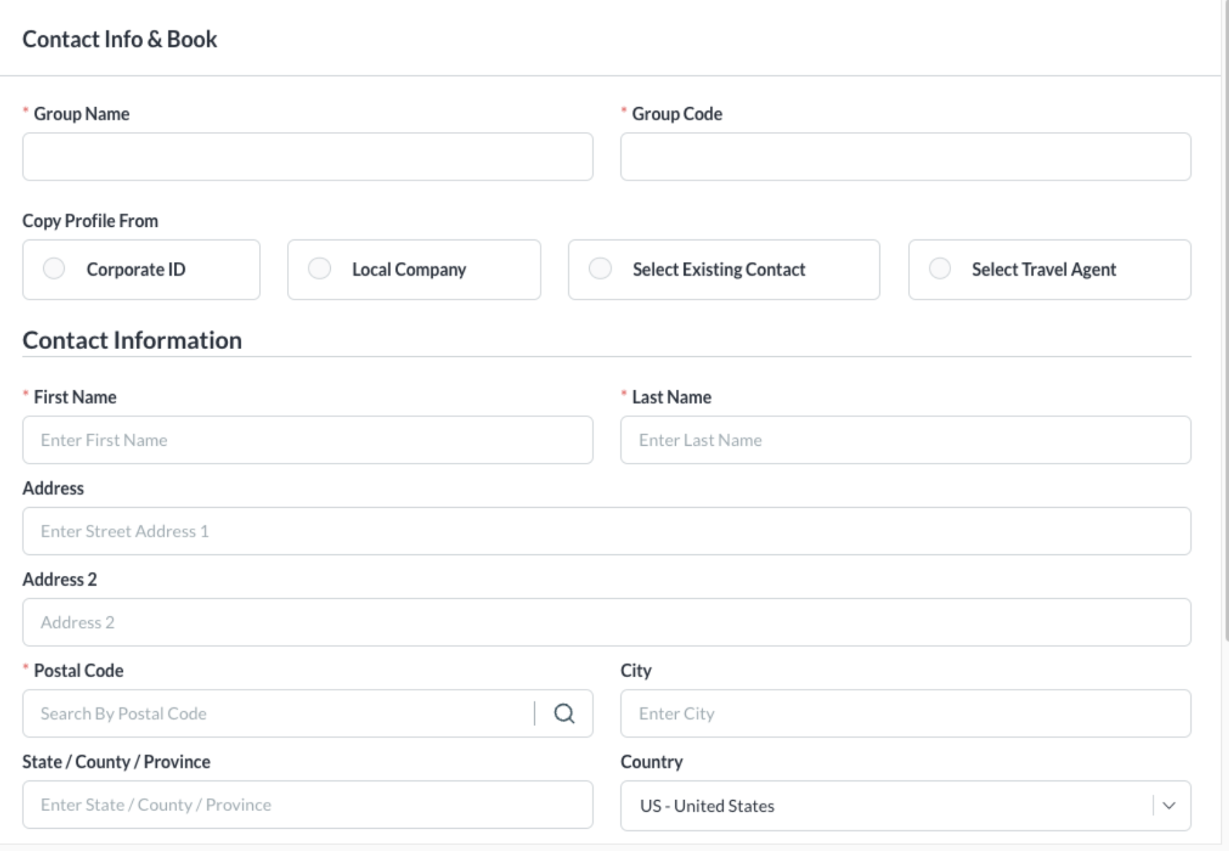The image size is (1229, 851).
Task: Focus the Group Code text box
Action: tap(905, 157)
